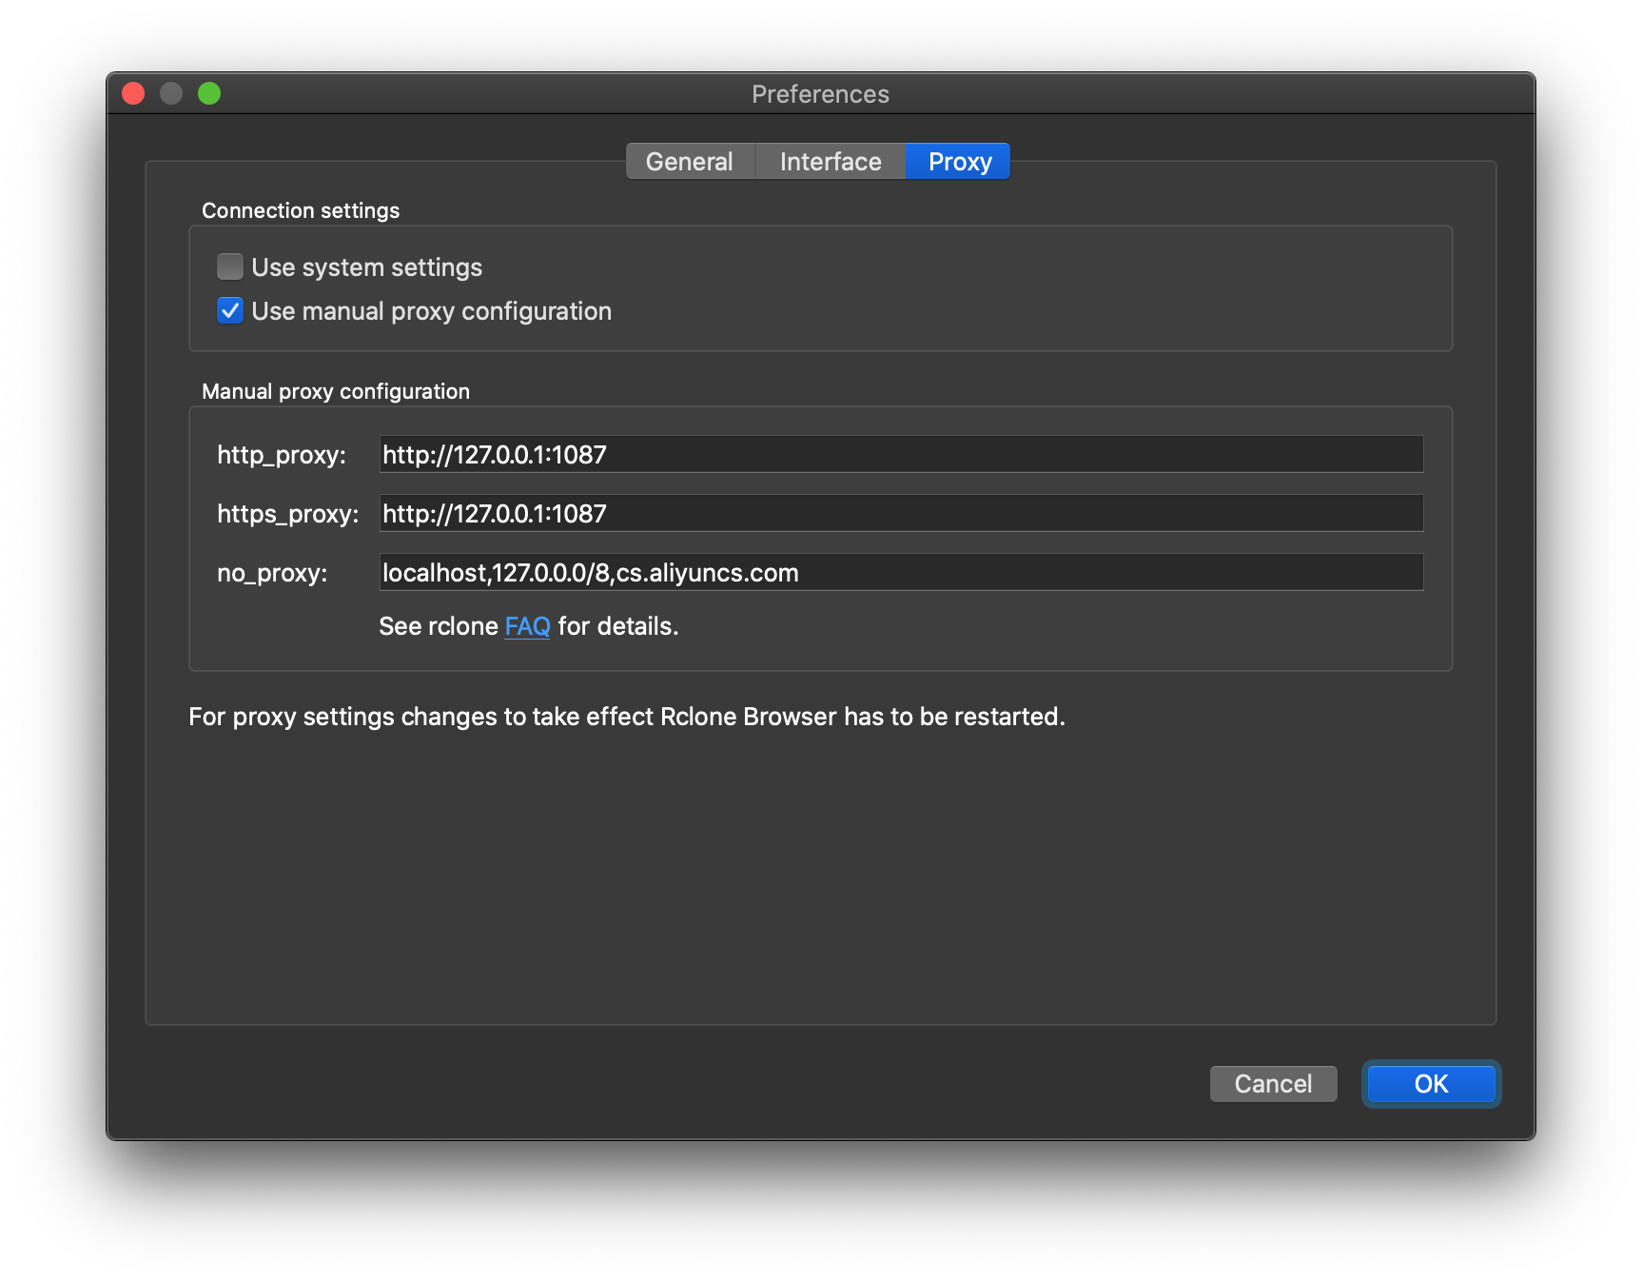Click the no_proxy exclusions field
The image size is (1642, 1281).
pyautogui.click(x=900, y=573)
